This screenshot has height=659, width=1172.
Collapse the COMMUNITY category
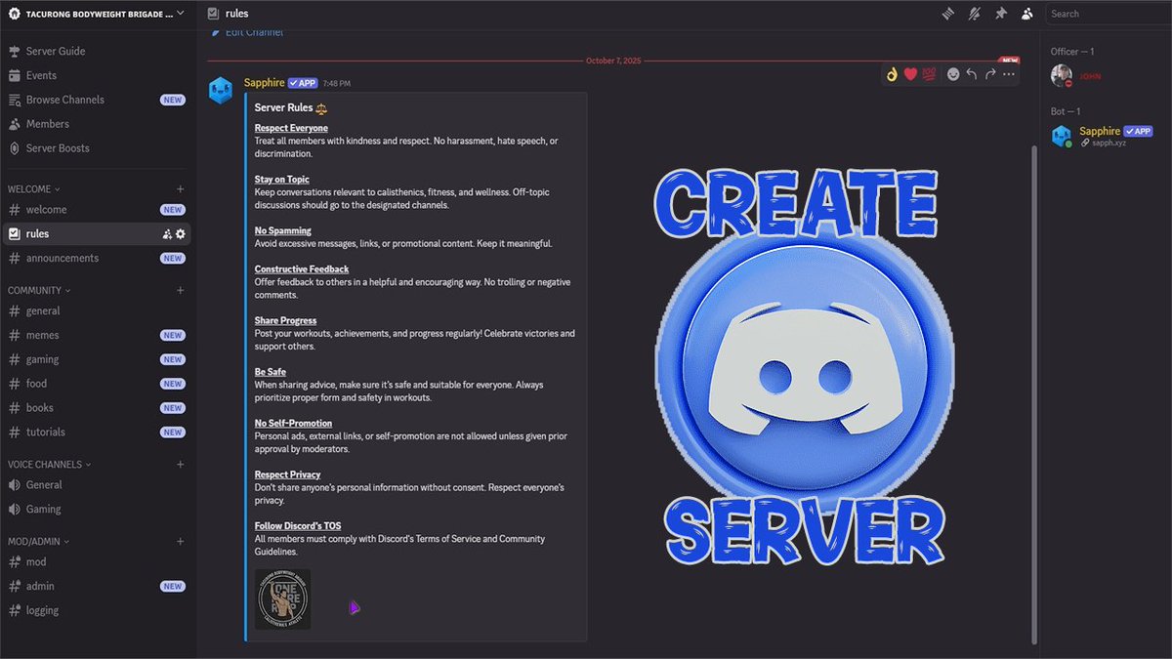point(39,290)
